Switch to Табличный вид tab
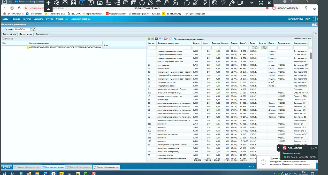Image resolution: width=328 pixels, height=175 pixels. [9, 34]
